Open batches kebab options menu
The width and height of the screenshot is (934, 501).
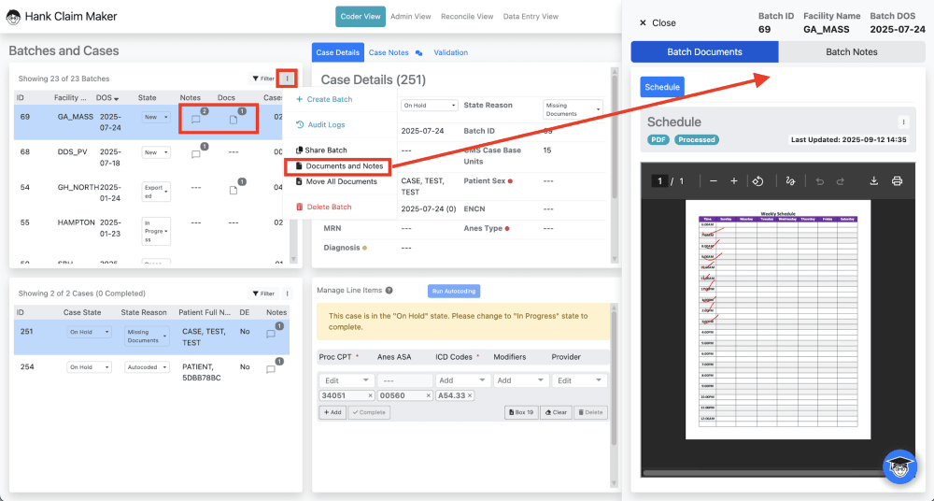click(287, 79)
